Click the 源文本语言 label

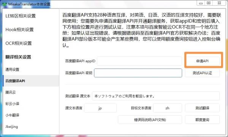[x=74, y=108]
